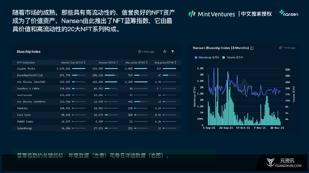Select the VeeFriends collection
309x173 pixels.
coord(24,95)
